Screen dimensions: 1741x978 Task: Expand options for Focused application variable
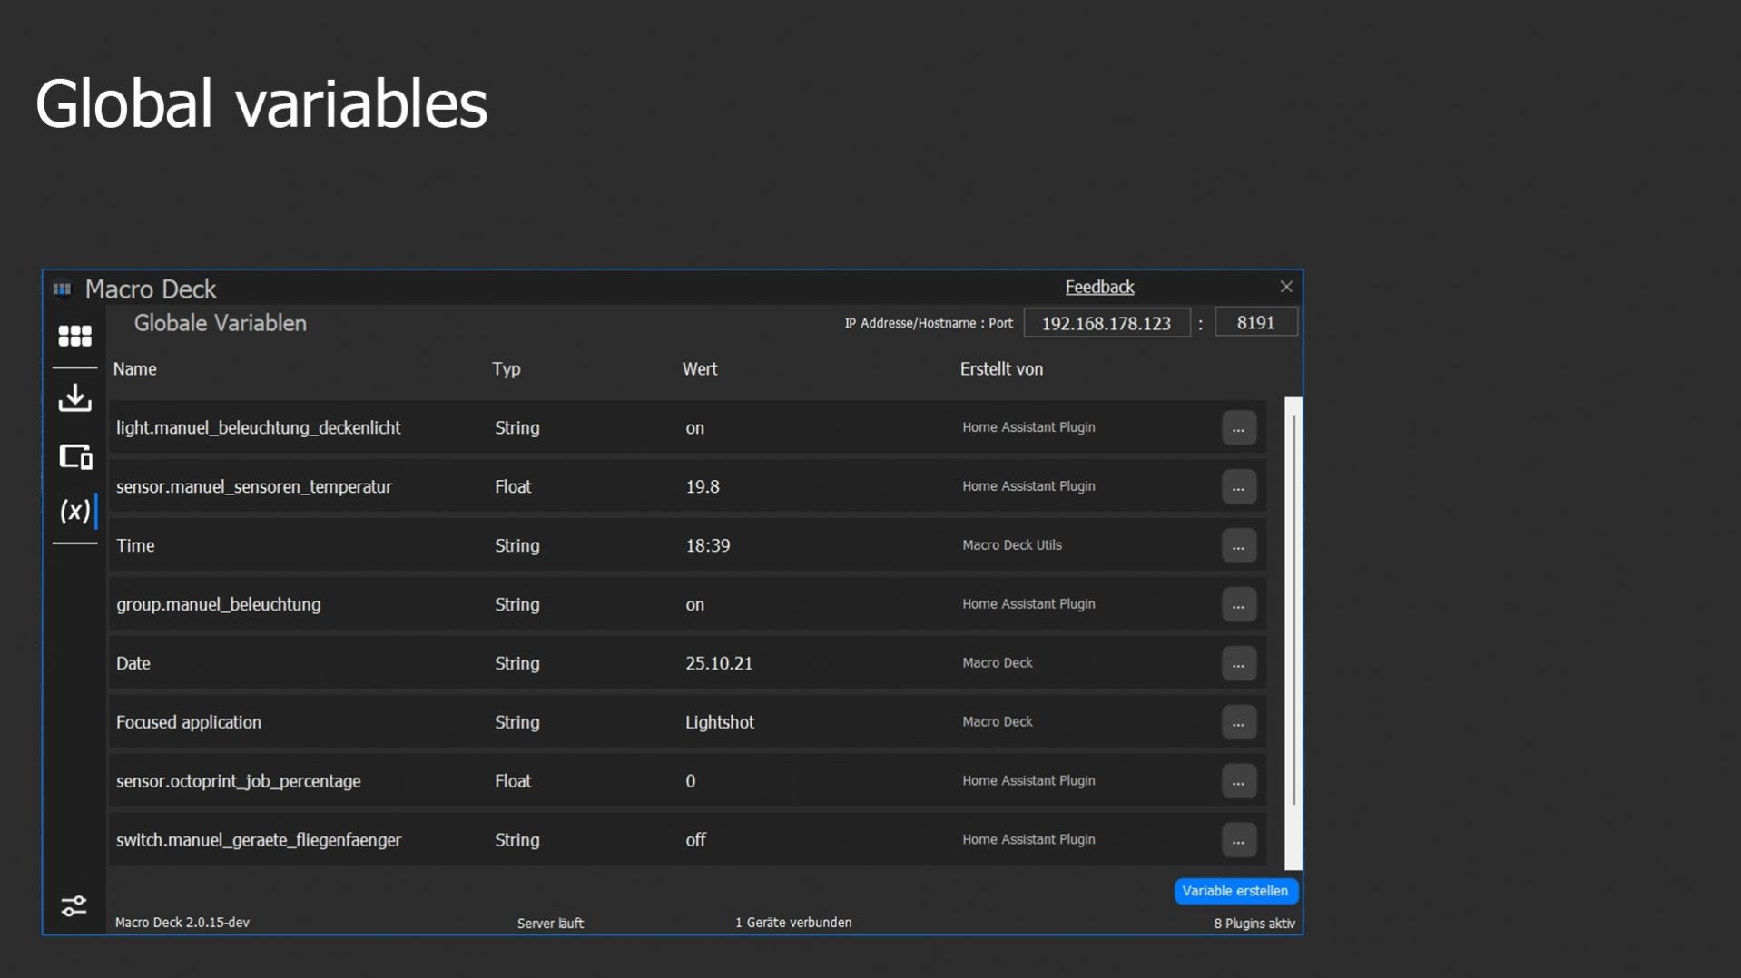pos(1238,723)
